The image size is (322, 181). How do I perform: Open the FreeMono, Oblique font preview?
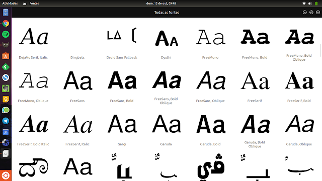(34, 80)
